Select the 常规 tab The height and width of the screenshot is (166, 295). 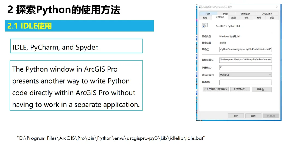pos(205,17)
